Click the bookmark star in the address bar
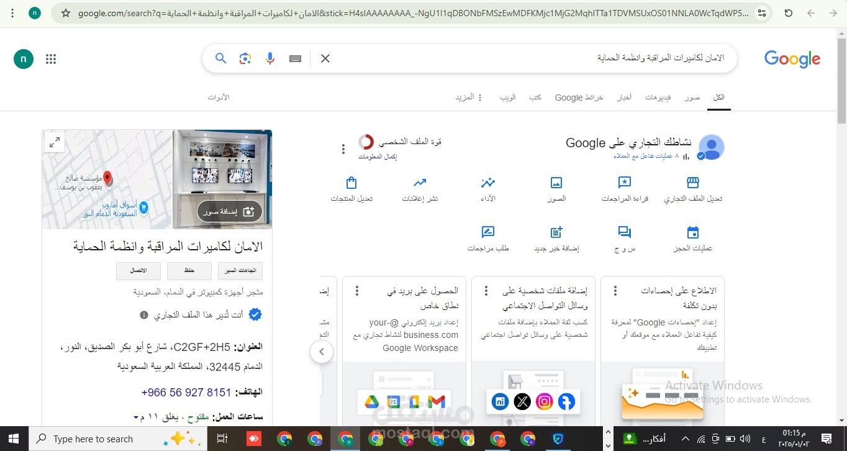The image size is (847, 451). coord(65,13)
